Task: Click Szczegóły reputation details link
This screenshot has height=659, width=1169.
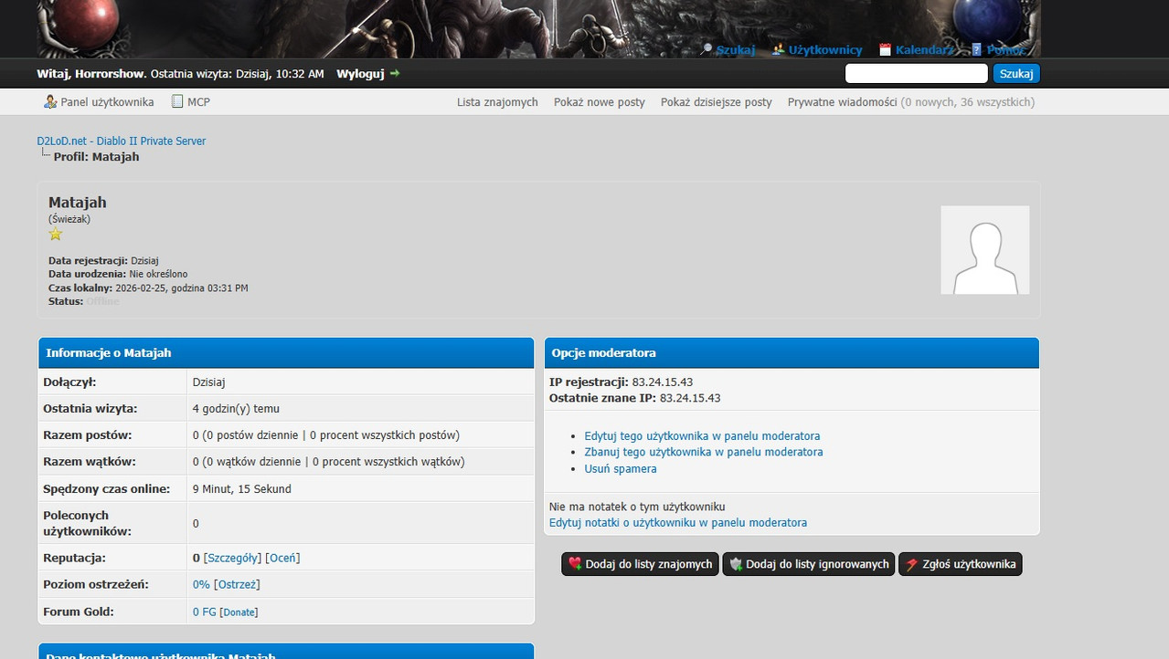Action: (233, 558)
